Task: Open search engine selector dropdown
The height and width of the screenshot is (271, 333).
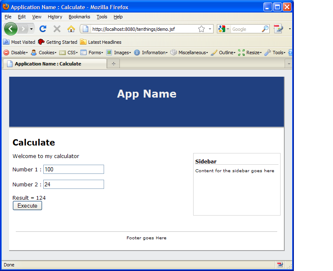Action: tap(228, 29)
